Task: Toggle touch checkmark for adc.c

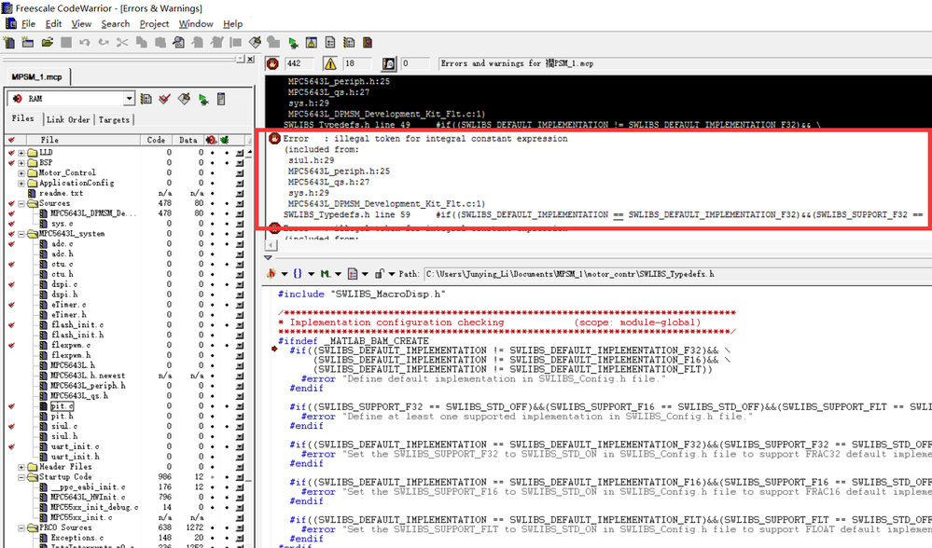Action: [x=11, y=243]
